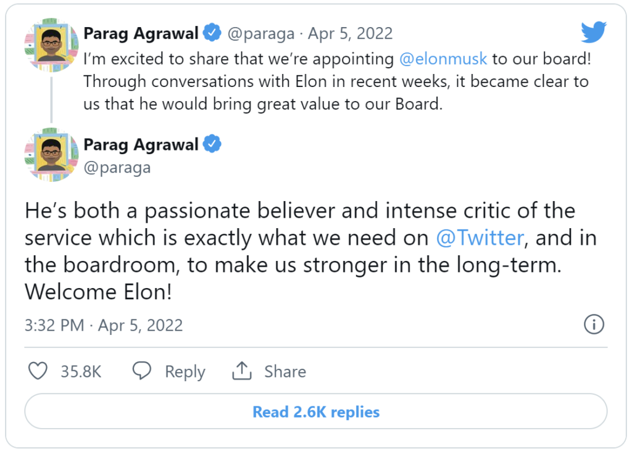632x449 pixels.
Task: Click the @paraga handle in first tweet
Action: [x=261, y=34]
